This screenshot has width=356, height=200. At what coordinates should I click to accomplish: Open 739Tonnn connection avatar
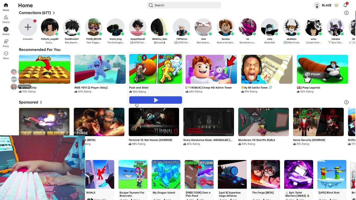point(182,27)
